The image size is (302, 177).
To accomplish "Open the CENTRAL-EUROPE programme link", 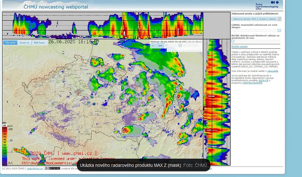I will [x=253, y=83].
